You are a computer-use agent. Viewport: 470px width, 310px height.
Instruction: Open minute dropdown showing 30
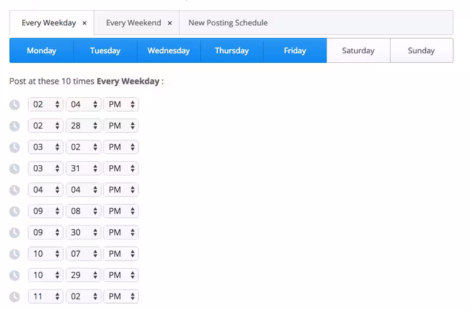(x=83, y=232)
